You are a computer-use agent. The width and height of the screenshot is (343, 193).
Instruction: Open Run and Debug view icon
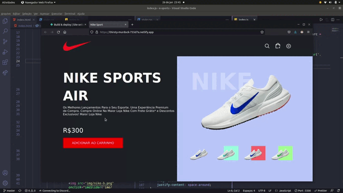tap(5, 52)
